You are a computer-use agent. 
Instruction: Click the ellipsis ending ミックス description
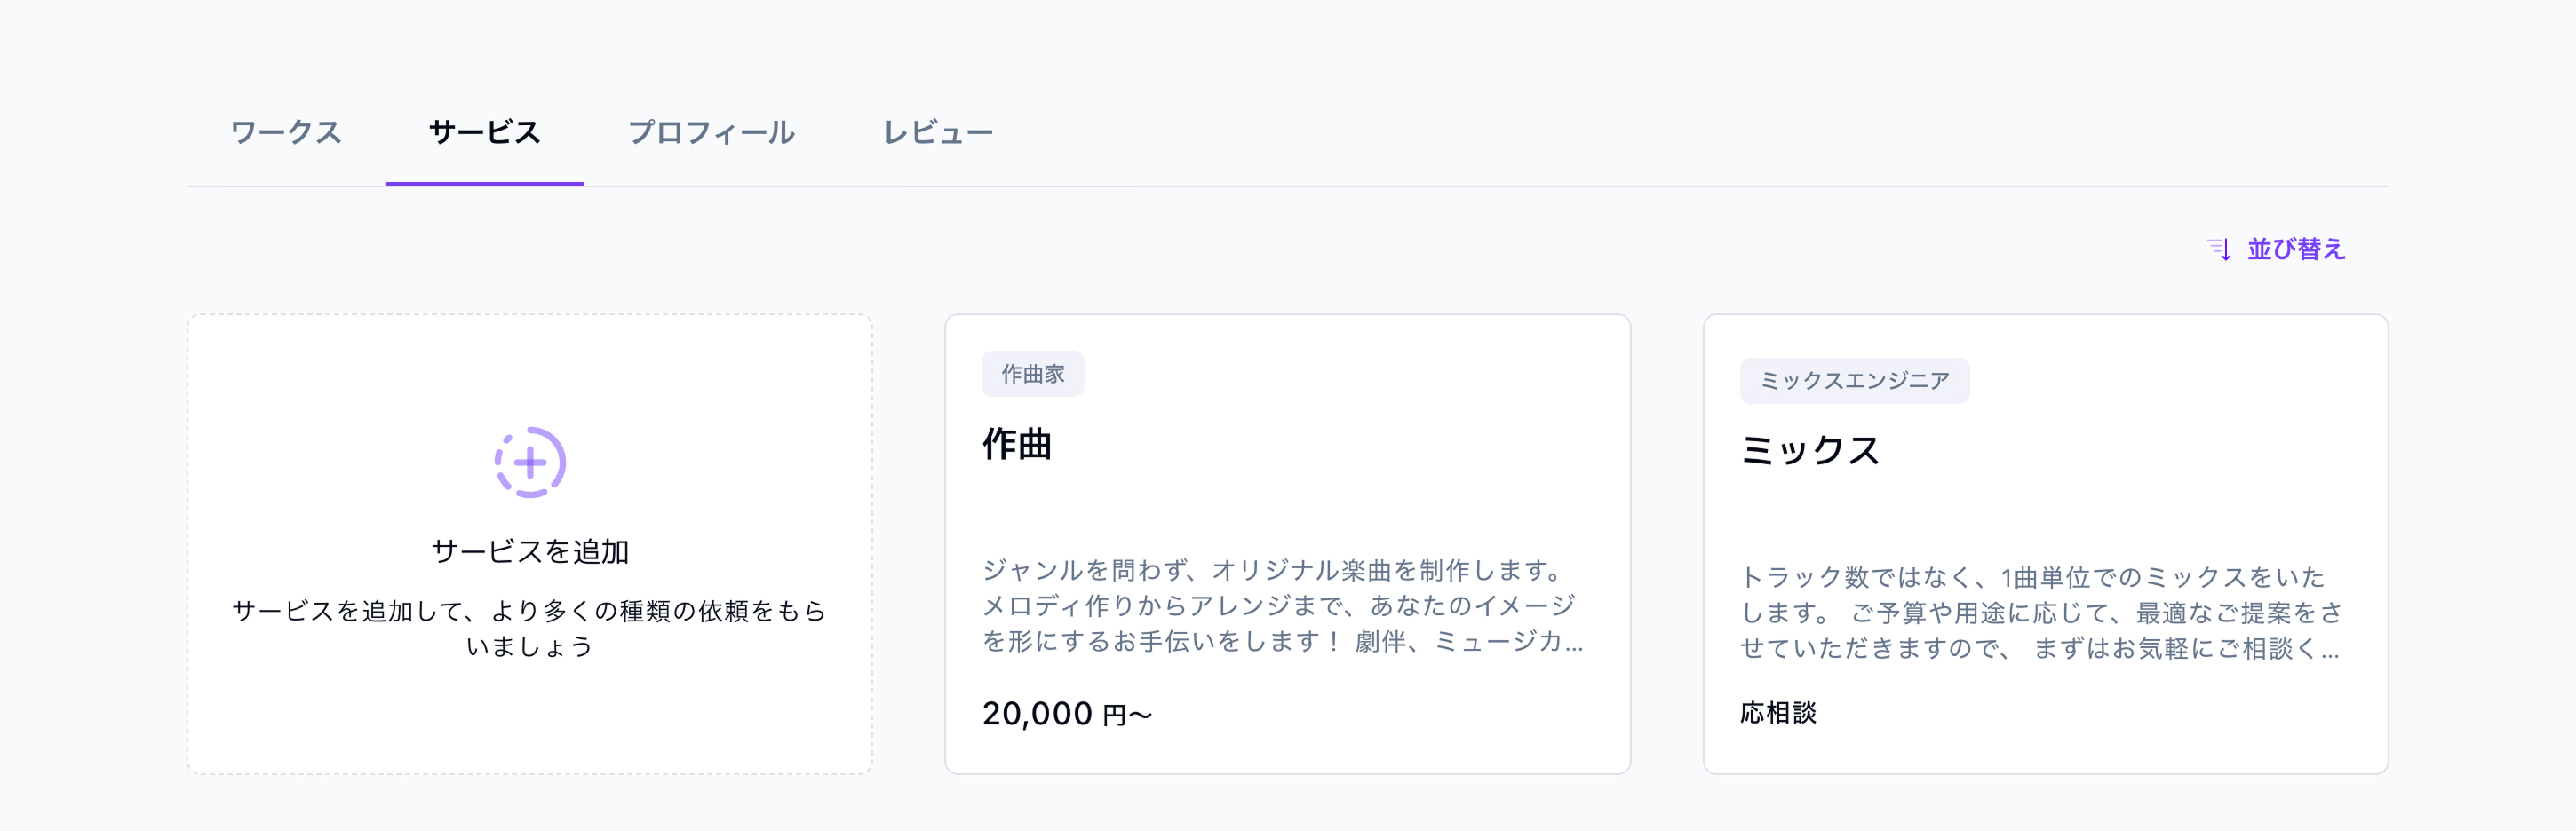click(x=2330, y=652)
